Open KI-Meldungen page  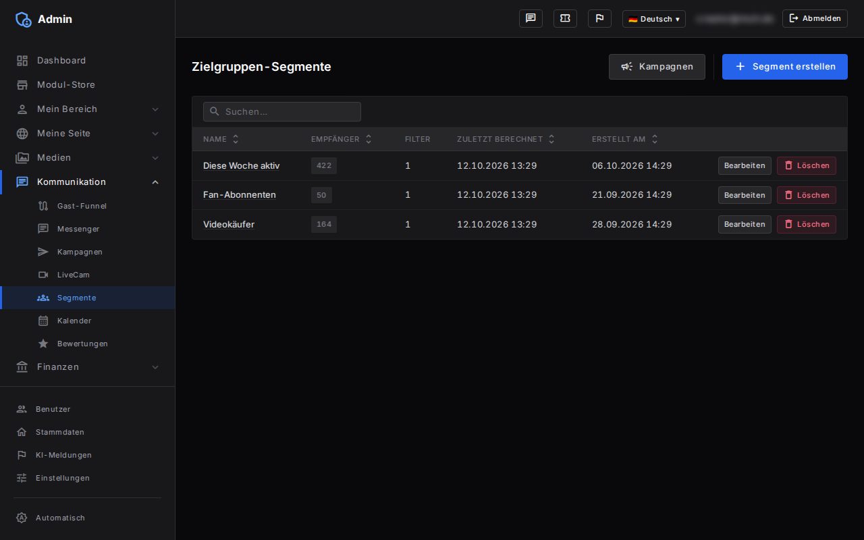(x=87, y=455)
